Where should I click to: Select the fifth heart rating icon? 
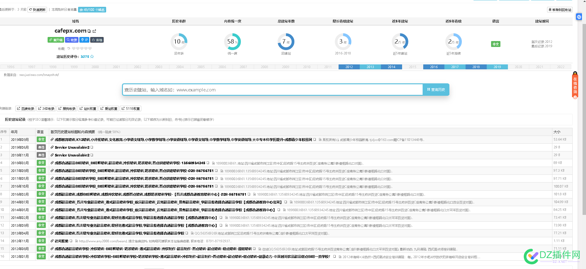point(90,49)
